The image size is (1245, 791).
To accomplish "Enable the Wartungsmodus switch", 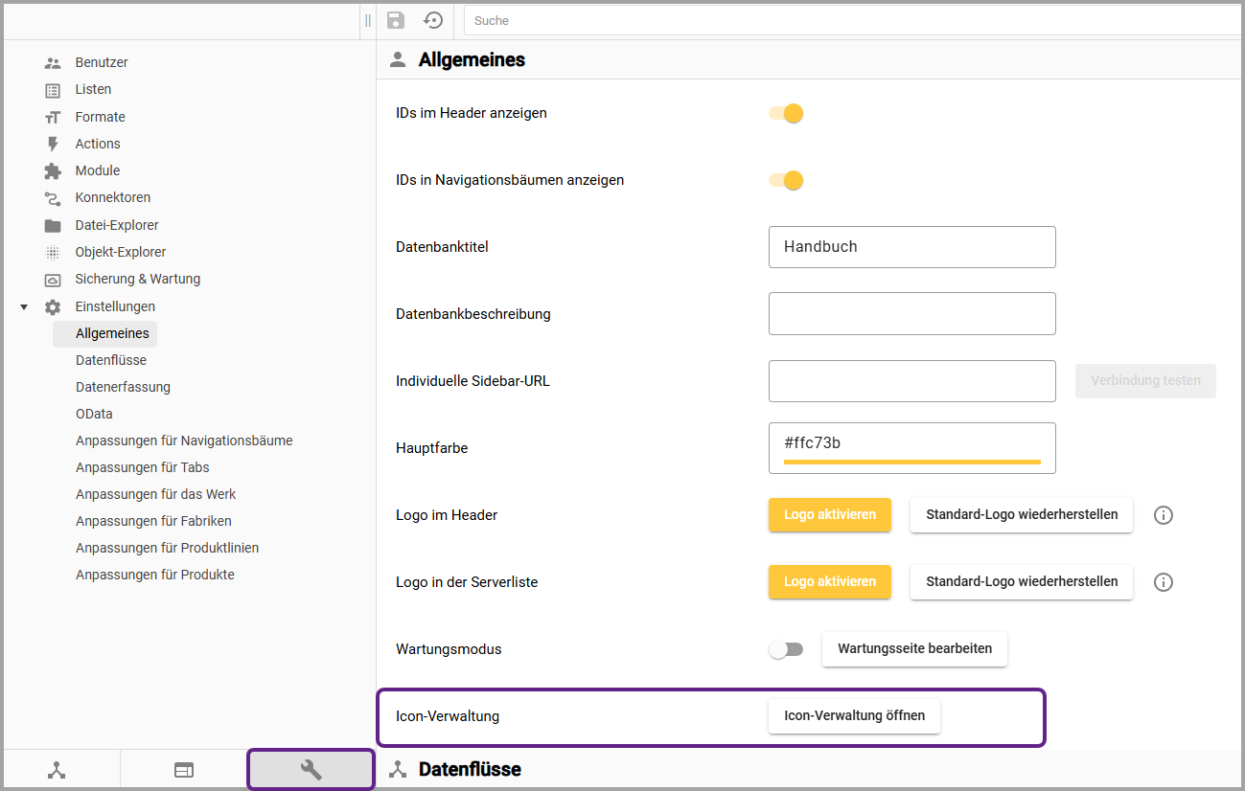I will pyautogui.click(x=785, y=649).
